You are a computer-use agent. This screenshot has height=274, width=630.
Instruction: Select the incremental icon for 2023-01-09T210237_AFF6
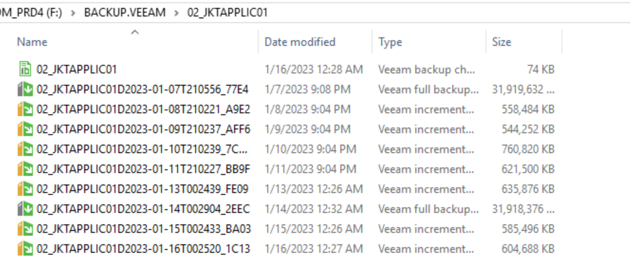[x=25, y=129]
